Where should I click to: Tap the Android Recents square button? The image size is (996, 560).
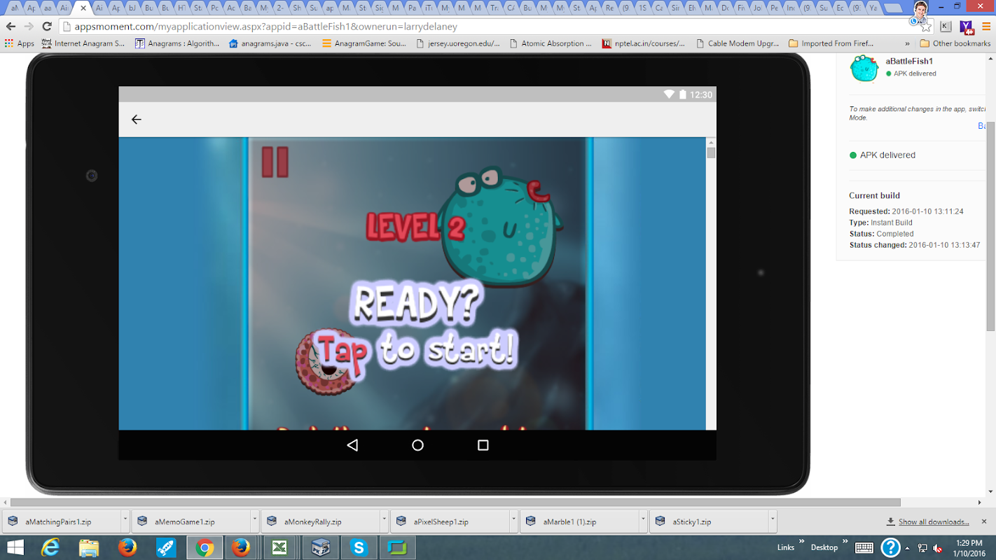click(x=483, y=445)
